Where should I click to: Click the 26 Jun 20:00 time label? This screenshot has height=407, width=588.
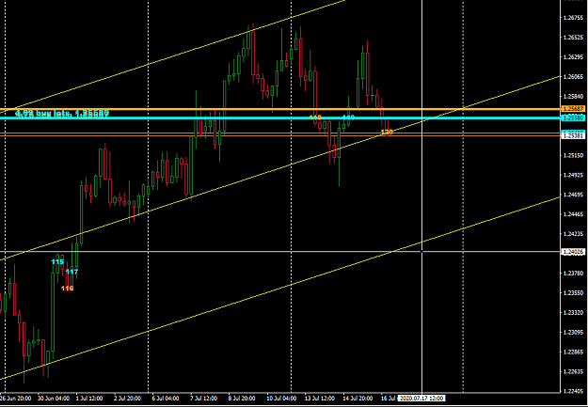pyautogui.click(x=15, y=398)
